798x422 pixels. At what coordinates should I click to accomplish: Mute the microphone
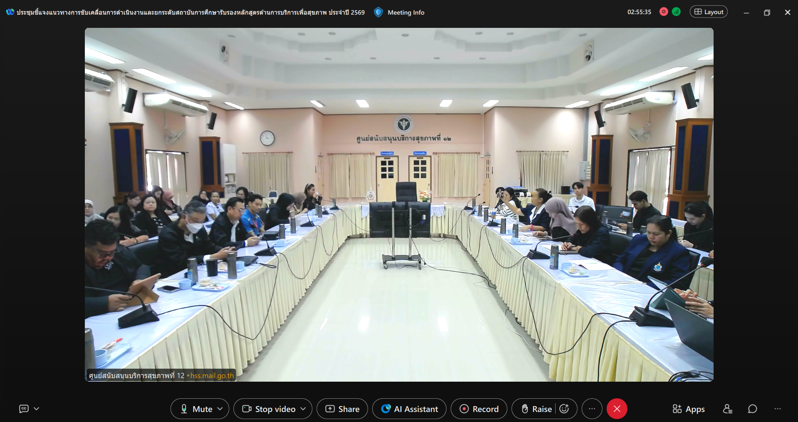click(197, 409)
